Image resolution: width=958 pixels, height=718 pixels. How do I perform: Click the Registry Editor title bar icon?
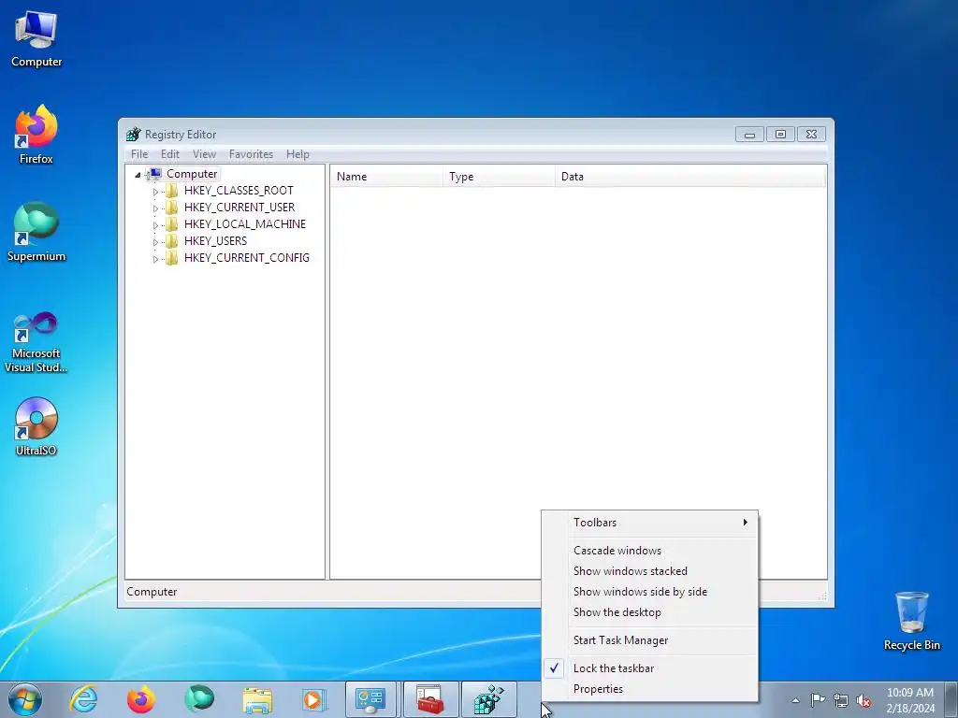pyautogui.click(x=133, y=135)
